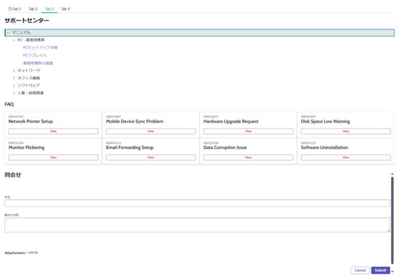
Task: Click the Network Printer Setup card title
Action: click(x=31, y=121)
